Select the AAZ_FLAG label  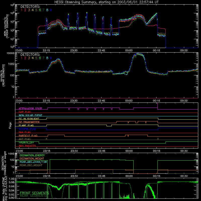25,139
